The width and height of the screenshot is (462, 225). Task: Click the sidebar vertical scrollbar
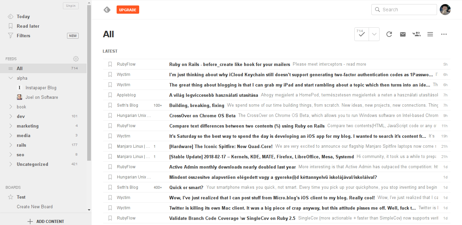(x=89, y=82)
